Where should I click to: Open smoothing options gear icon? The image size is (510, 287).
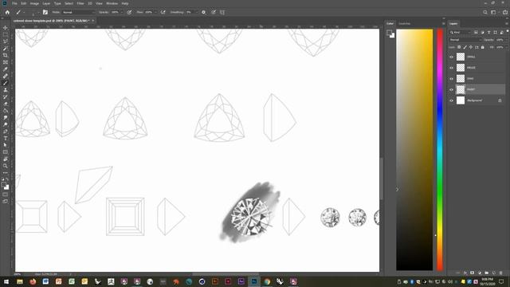click(x=204, y=13)
